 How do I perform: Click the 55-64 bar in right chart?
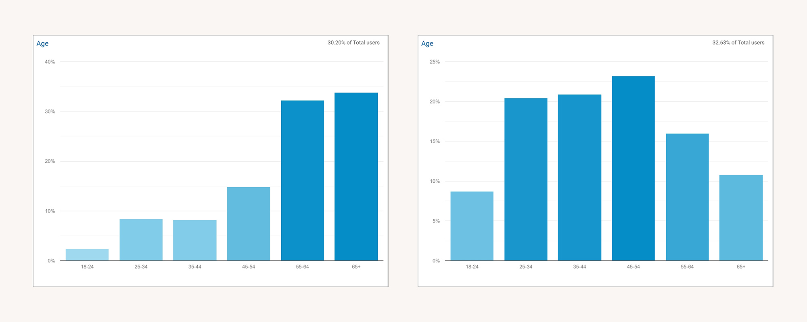[687, 197]
